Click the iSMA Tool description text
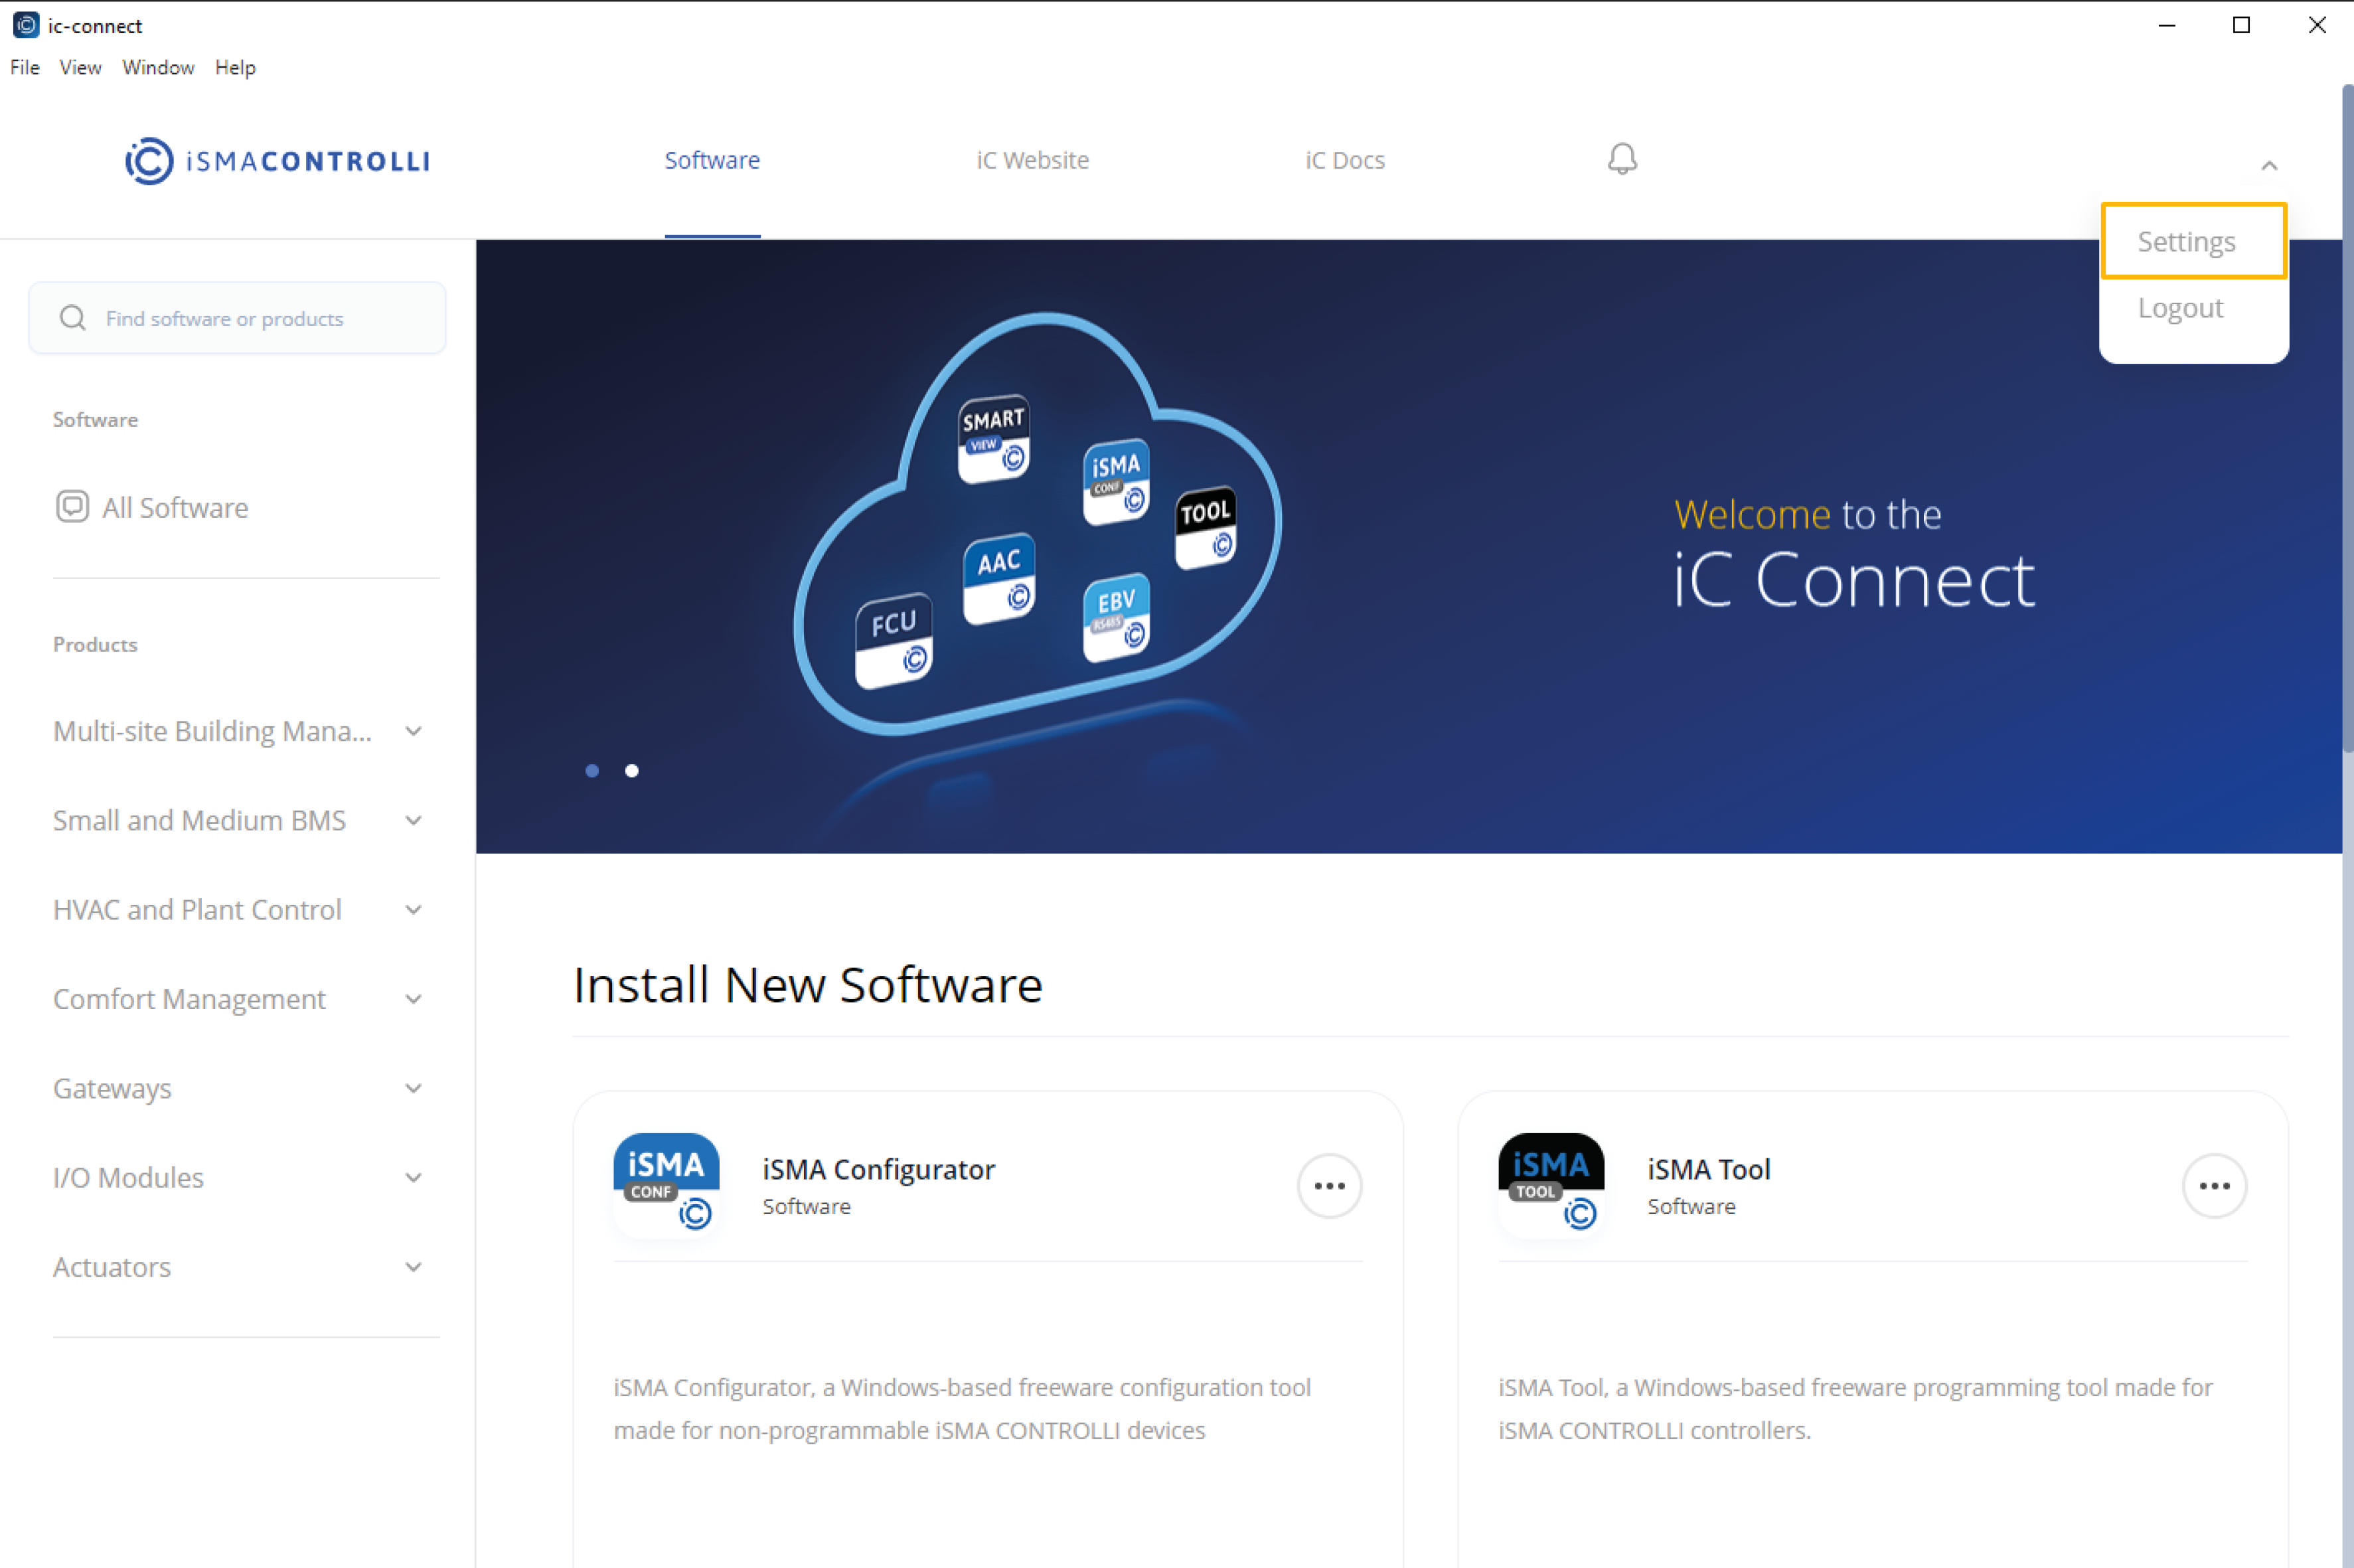Viewport: 2354px width, 1568px height. pos(1855,1409)
